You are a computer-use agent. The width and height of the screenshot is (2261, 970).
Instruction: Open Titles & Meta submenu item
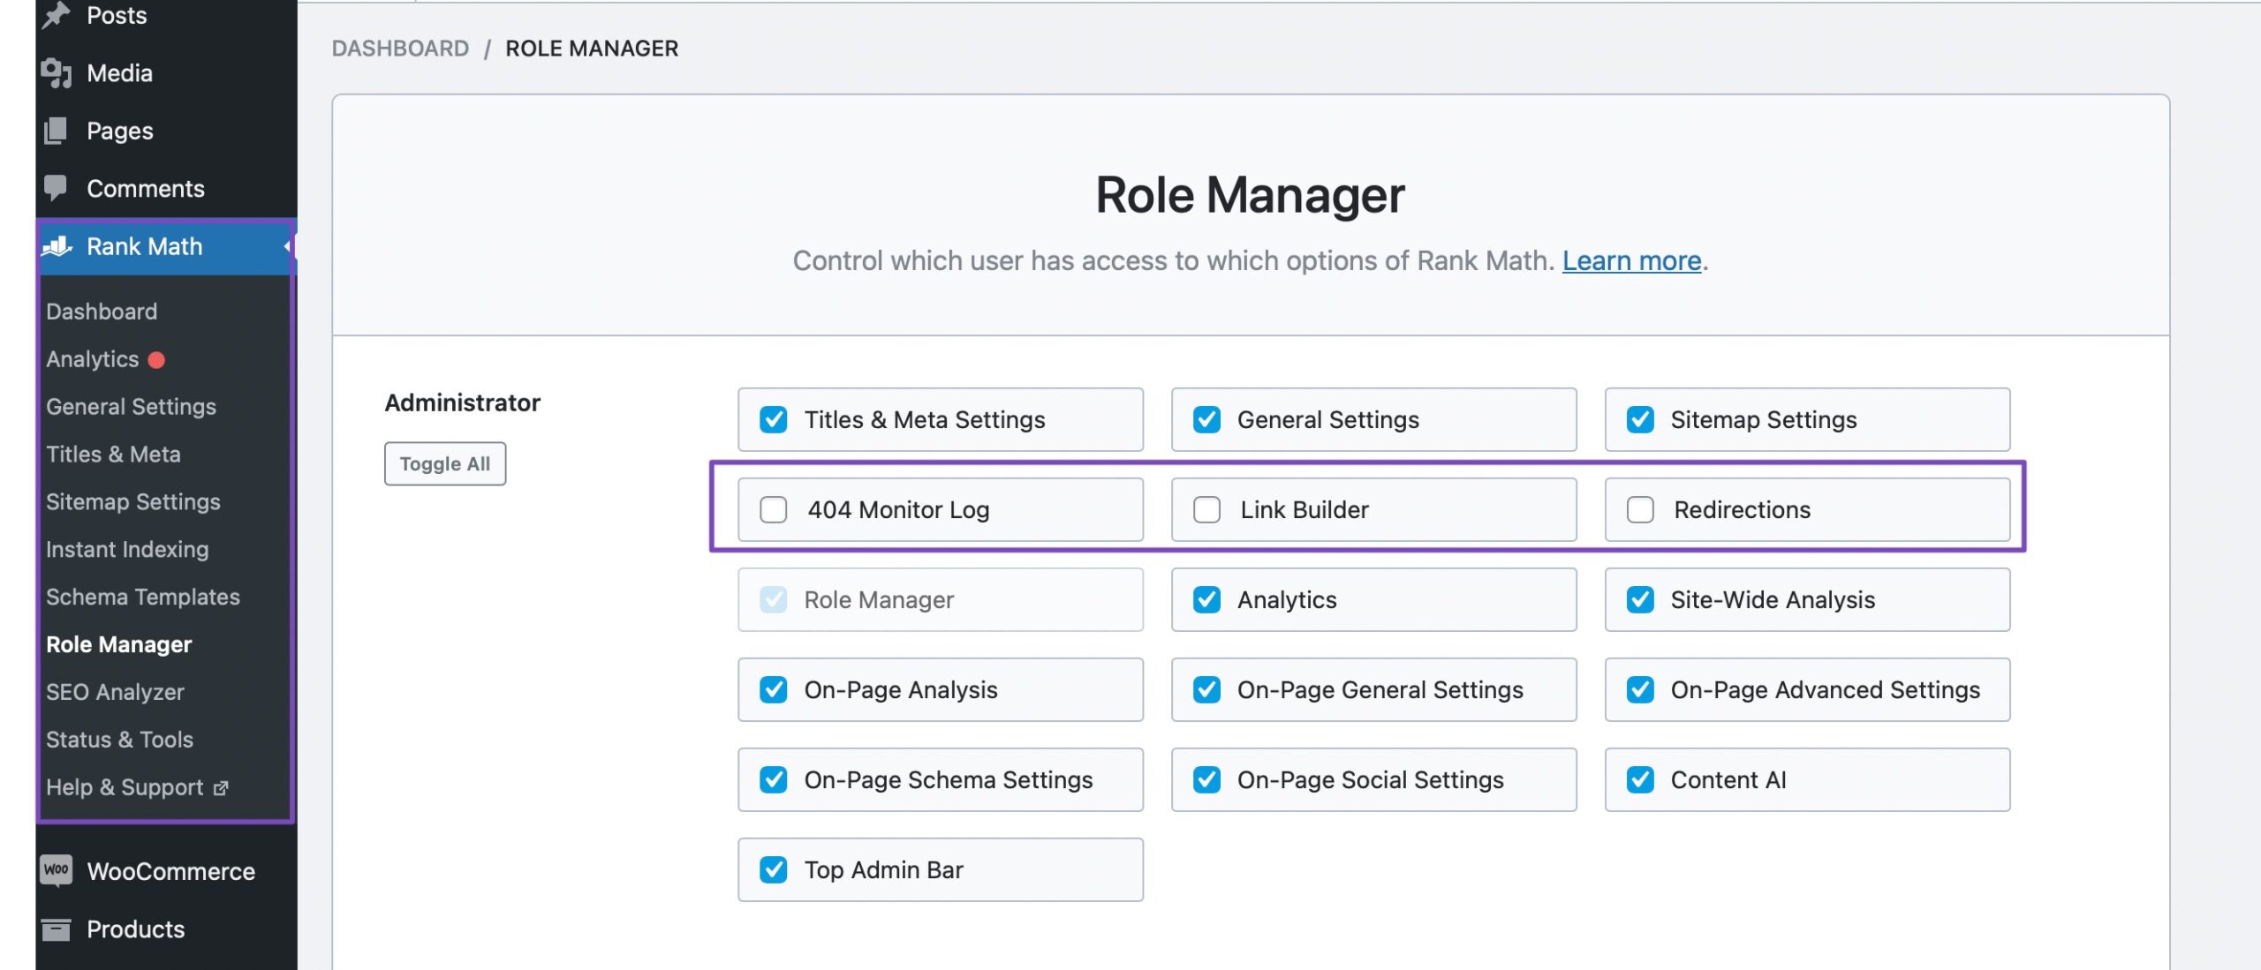tap(113, 455)
